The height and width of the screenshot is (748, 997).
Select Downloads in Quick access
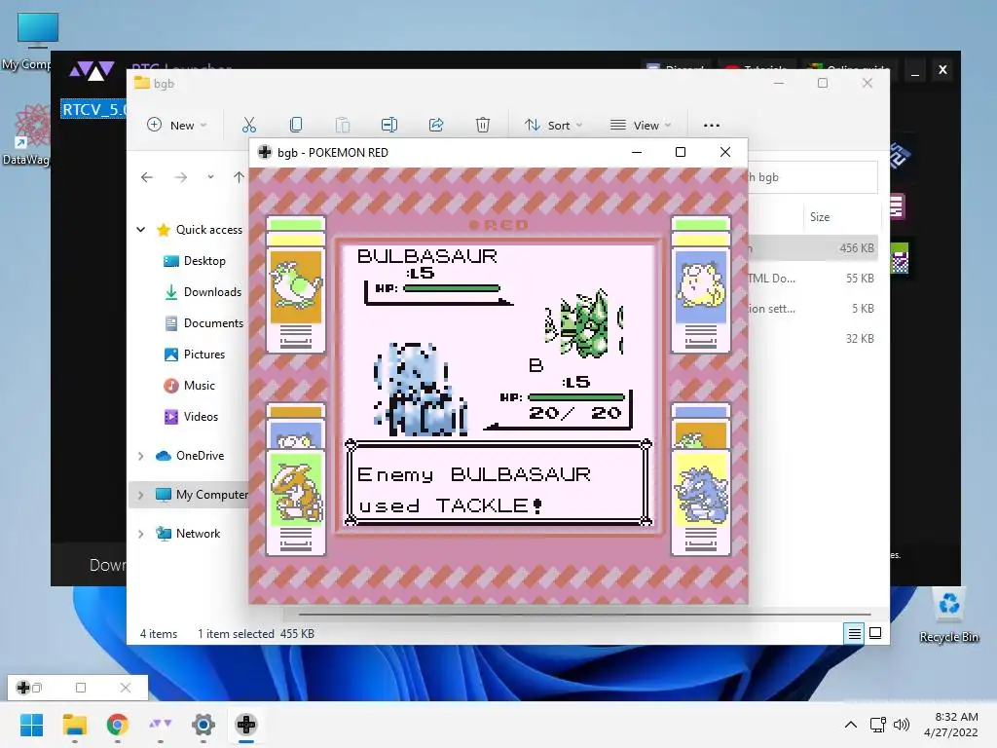click(x=212, y=292)
